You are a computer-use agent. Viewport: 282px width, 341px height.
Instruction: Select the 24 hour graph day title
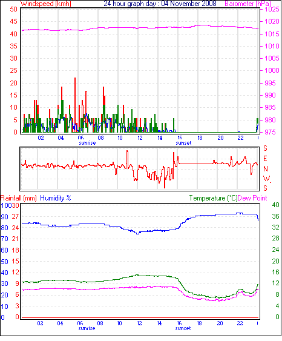pos(160,4)
